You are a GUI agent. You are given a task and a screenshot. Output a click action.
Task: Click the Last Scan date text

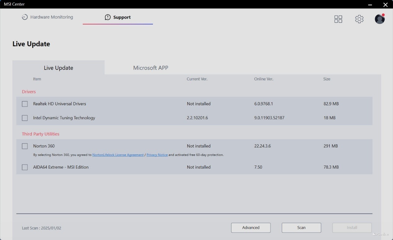pos(42,228)
